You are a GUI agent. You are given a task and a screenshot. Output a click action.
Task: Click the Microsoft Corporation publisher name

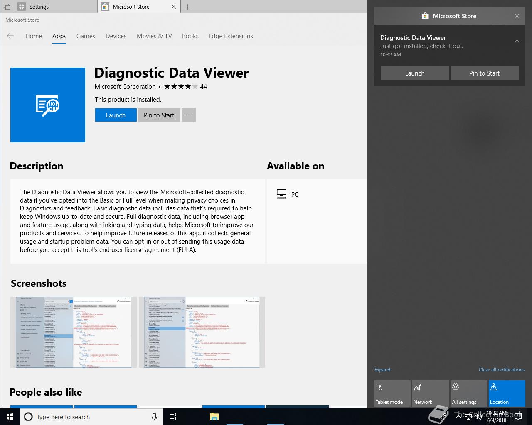point(125,87)
